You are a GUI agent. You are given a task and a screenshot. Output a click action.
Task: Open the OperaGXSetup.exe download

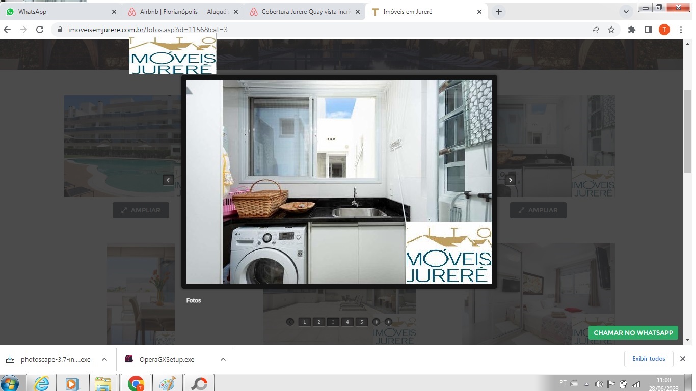[x=167, y=359]
